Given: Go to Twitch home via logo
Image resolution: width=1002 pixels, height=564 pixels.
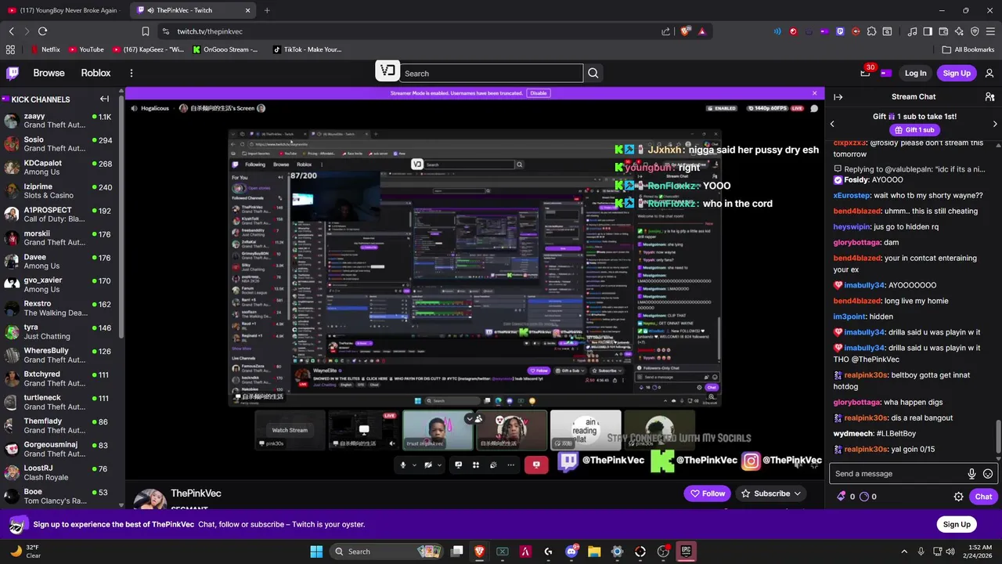Looking at the screenshot, I should (13, 73).
